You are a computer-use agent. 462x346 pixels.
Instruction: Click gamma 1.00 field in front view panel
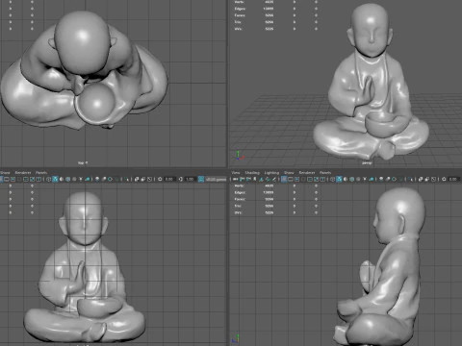tap(190, 179)
